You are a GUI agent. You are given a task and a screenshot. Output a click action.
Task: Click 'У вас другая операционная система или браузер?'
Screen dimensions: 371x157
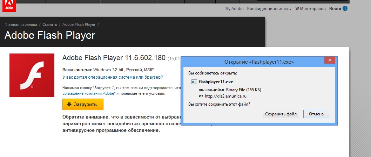pyautogui.click(x=113, y=77)
